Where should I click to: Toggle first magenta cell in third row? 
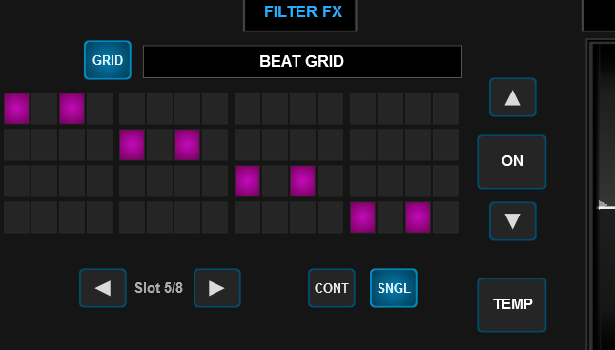tap(247, 181)
